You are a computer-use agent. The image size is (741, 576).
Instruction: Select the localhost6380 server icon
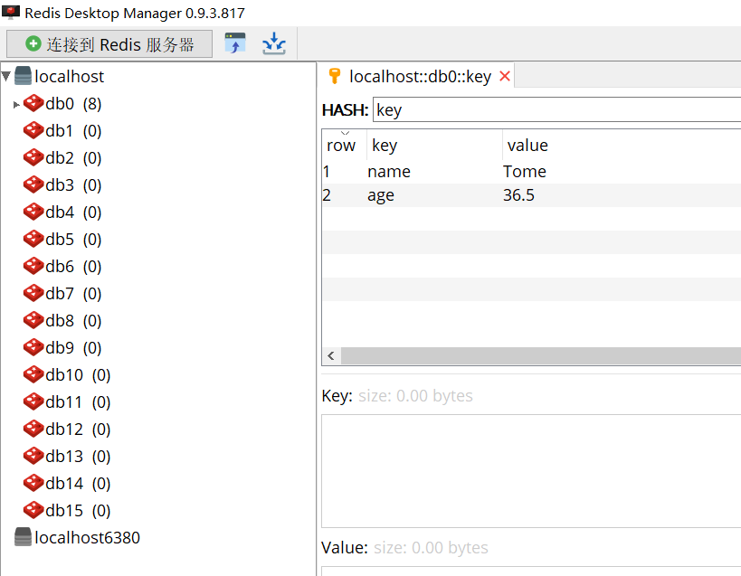click(24, 537)
